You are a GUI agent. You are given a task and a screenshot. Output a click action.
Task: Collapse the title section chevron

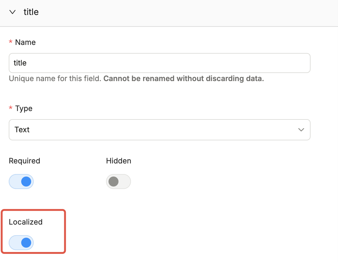(x=12, y=12)
